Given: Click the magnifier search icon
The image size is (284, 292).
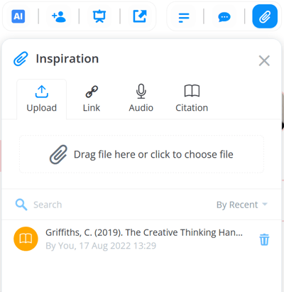Looking at the screenshot, I should [21, 205].
